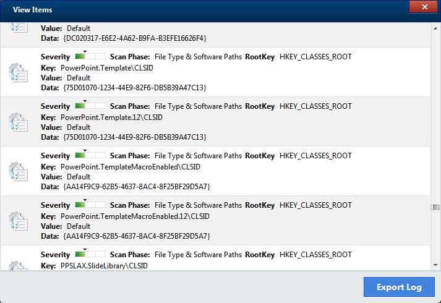Click severity indicator for PowerPoint.TemplateMacroEnabled.12\CLSID
441x303 pixels.
pyautogui.click(x=90, y=206)
